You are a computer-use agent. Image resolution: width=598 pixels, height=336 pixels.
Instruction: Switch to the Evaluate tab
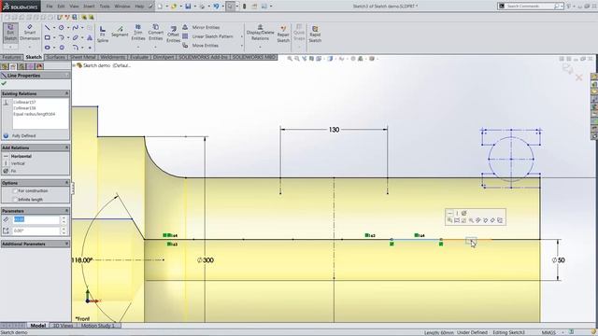139,57
